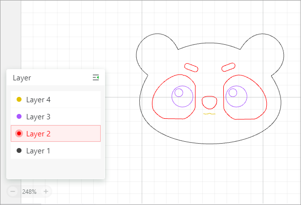This screenshot has width=301, height=205.
Task: Zoom out with the minus button
Action: pos(13,191)
